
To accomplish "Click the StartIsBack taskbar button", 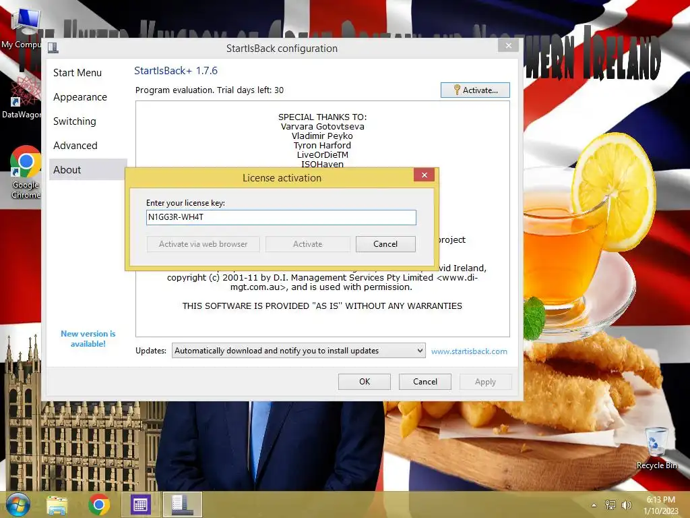I will tap(182, 505).
